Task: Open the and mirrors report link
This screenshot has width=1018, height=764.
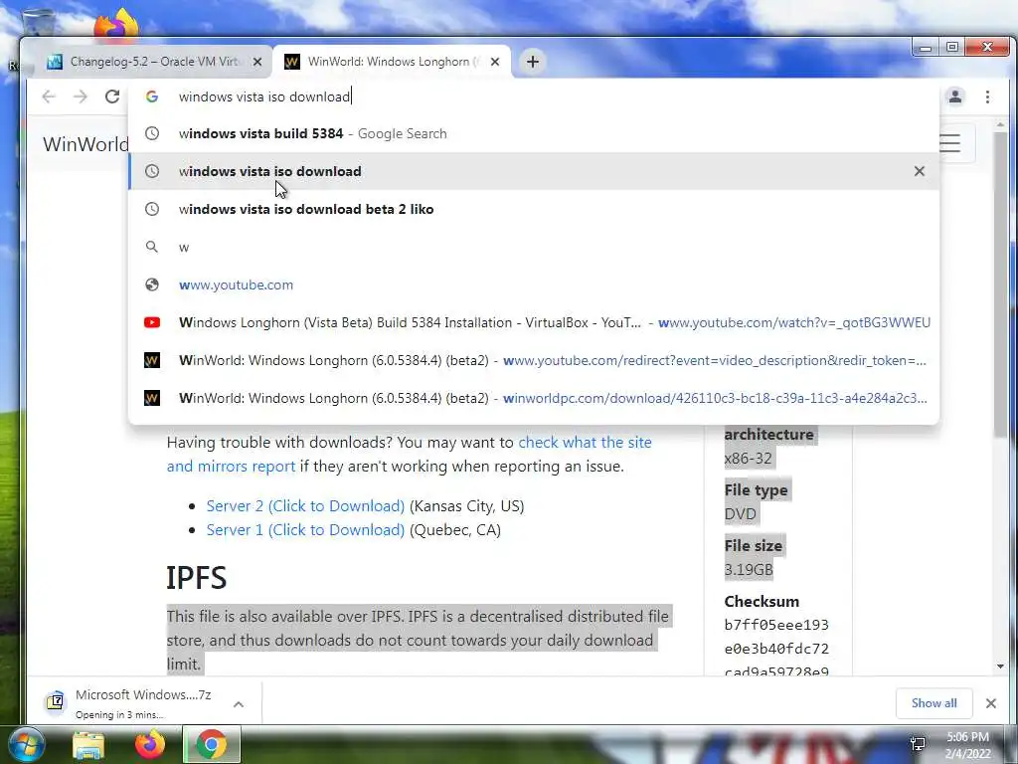Action: (x=231, y=467)
